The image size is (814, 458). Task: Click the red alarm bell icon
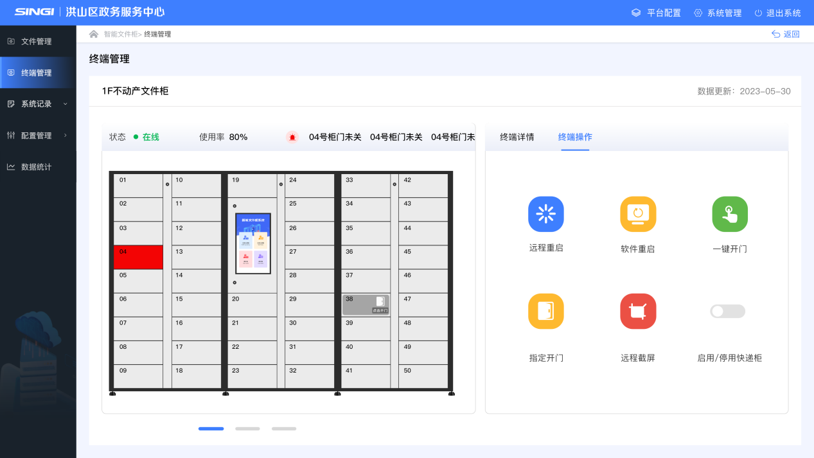tap(292, 137)
